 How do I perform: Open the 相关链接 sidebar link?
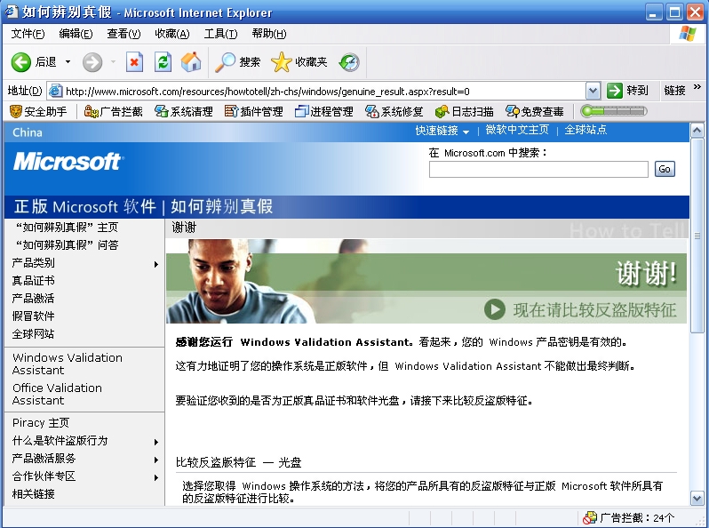coord(34,493)
